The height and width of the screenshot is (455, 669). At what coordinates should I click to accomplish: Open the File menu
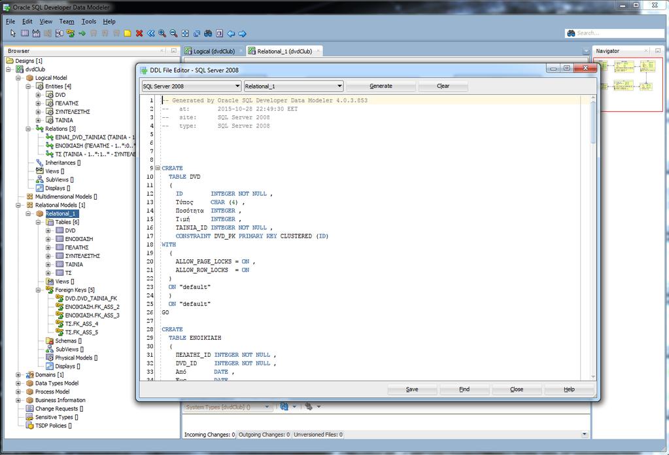[10, 22]
